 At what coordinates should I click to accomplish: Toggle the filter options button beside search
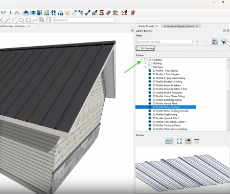click(x=215, y=41)
